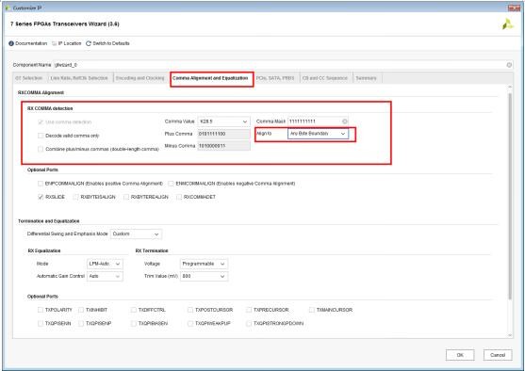Click the OK button

pyautogui.click(x=460, y=355)
